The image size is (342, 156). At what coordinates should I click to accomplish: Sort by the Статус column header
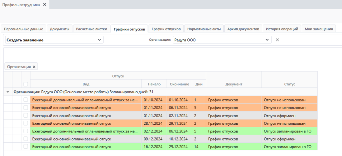tap(290, 84)
